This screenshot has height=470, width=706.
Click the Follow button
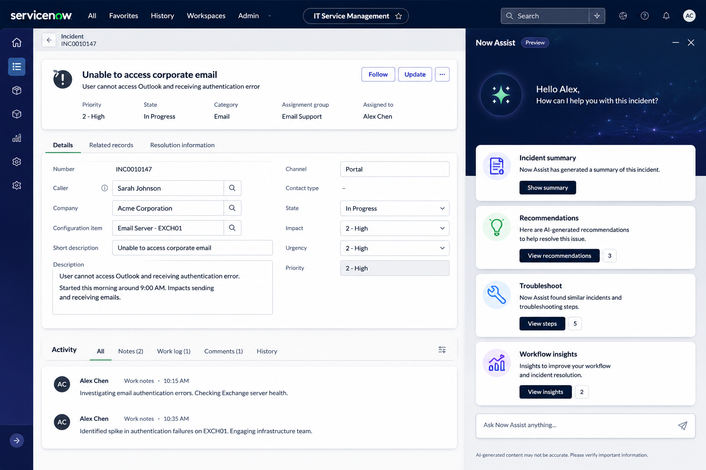click(x=378, y=74)
